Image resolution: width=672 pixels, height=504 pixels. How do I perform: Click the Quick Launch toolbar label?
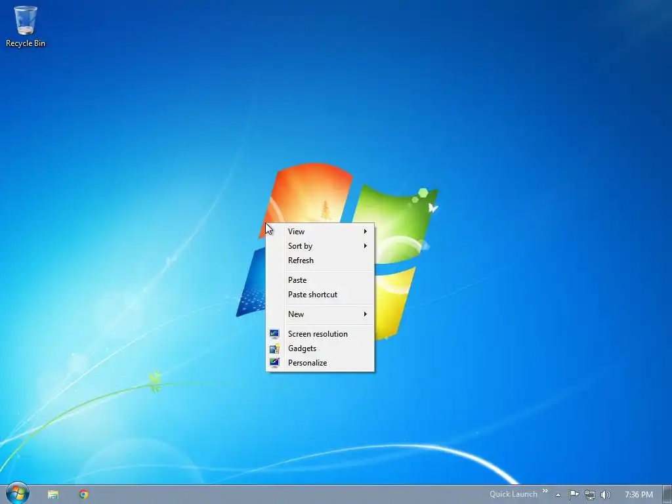tap(513, 494)
